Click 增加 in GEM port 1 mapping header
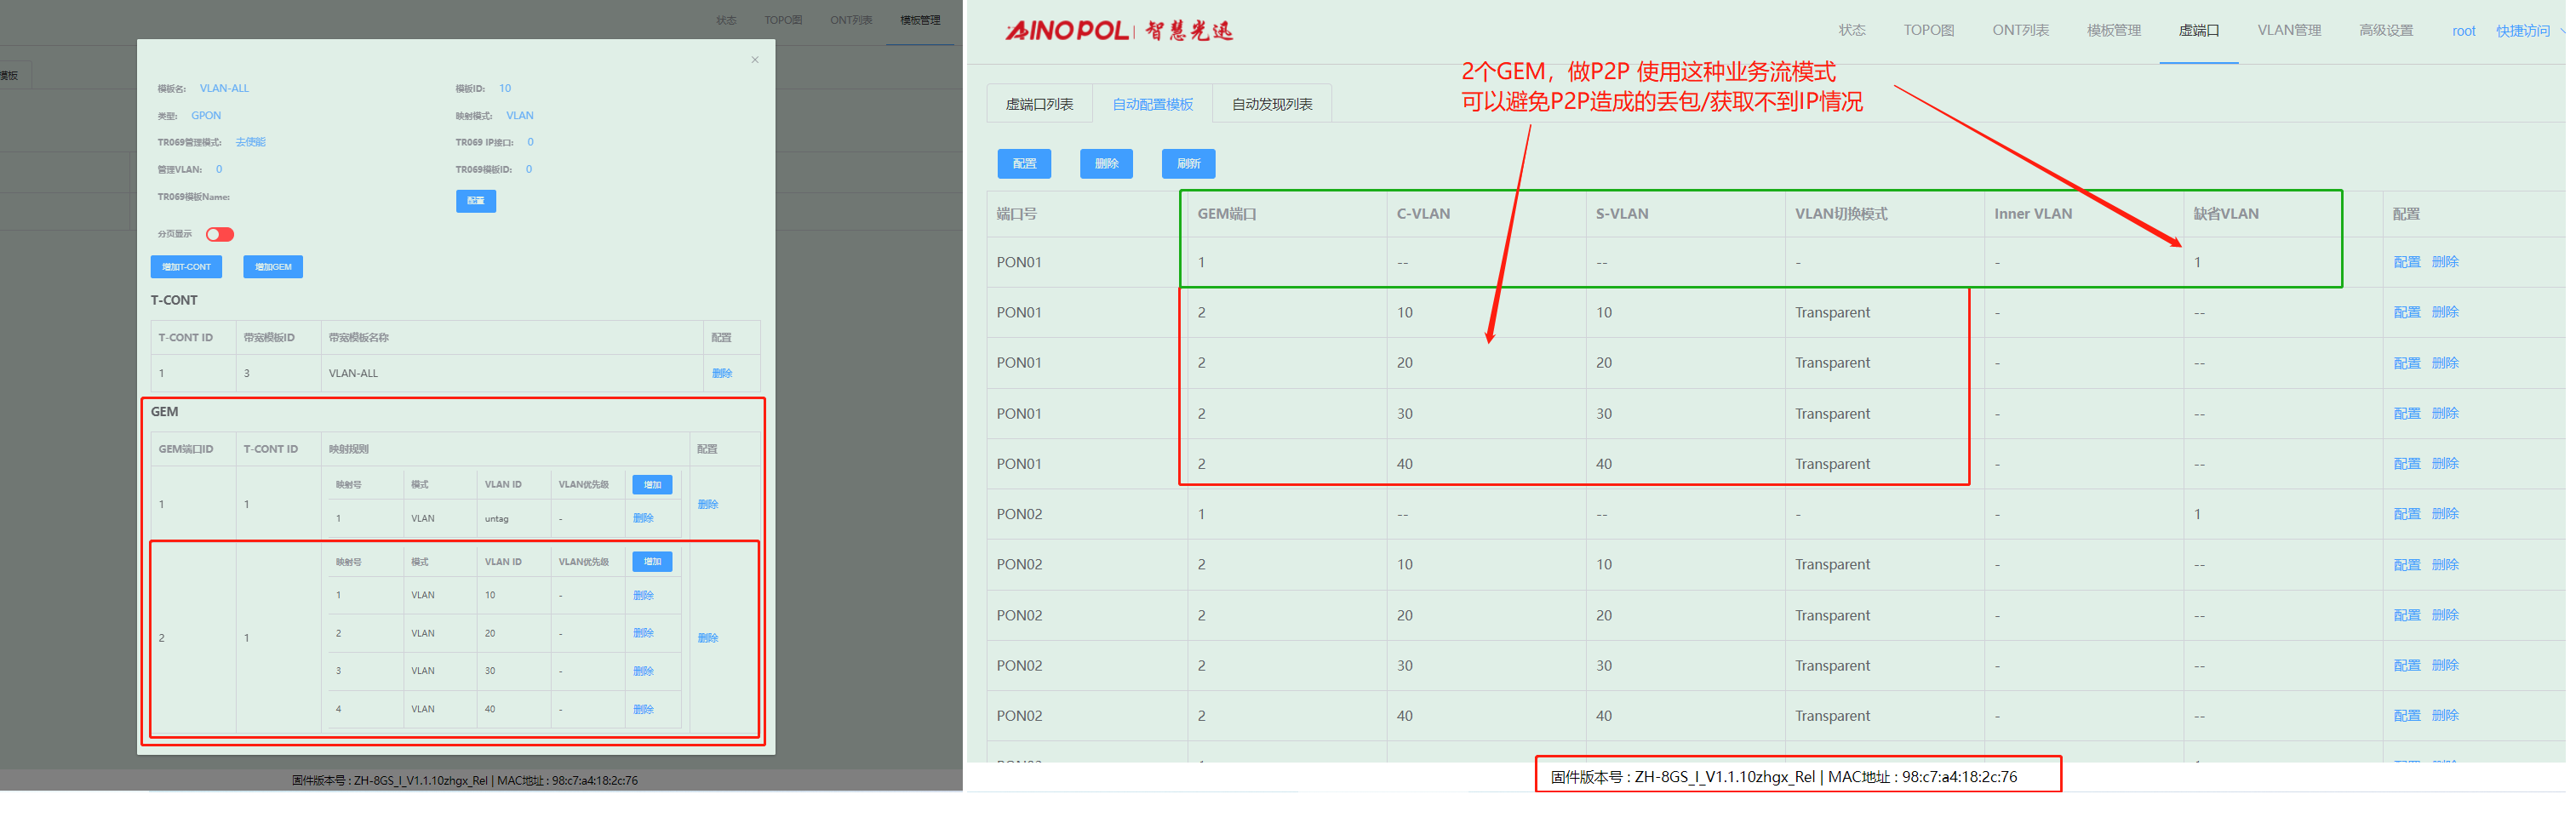This screenshot has height=817, width=2576. click(652, 485)
